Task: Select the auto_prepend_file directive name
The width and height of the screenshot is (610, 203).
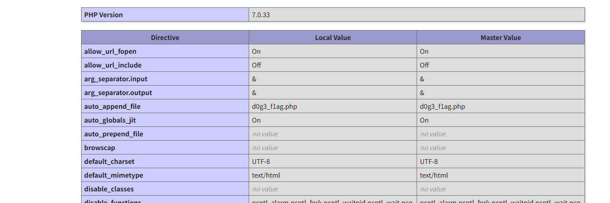Action: (x=114, y=134)
